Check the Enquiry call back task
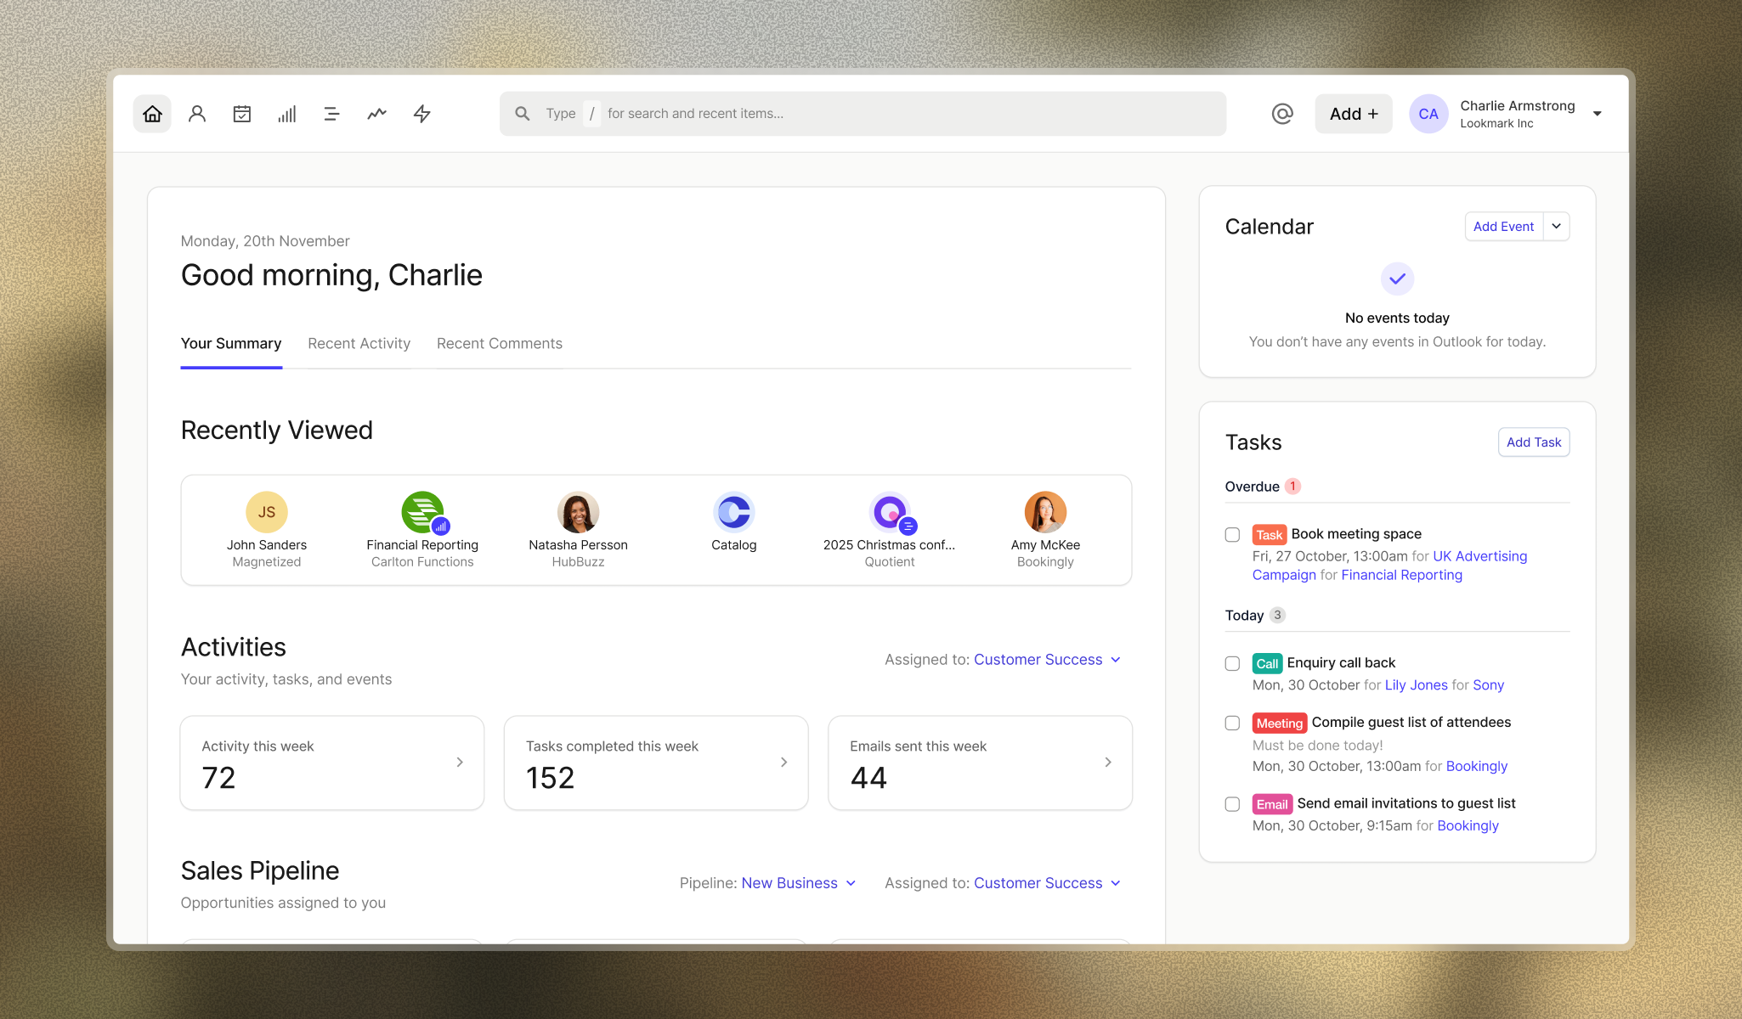This screenshot has width=1742, height=1019. click(x=1232, y=664)
